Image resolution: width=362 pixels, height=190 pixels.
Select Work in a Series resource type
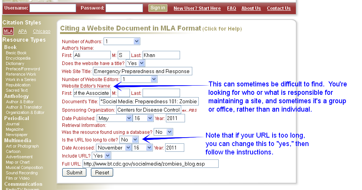pyautogui.click(x=21, y=80)
